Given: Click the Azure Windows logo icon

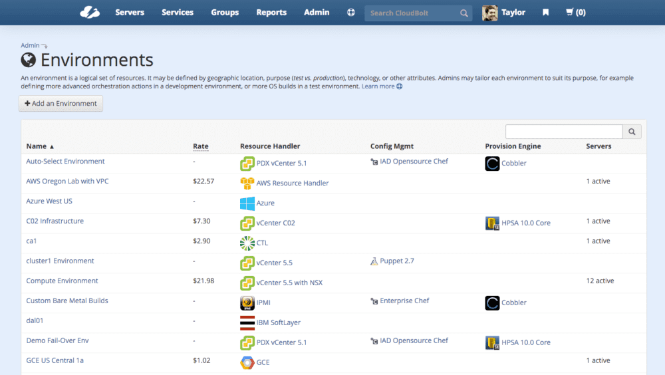Looking at the screenshot, I should [247, 203].
